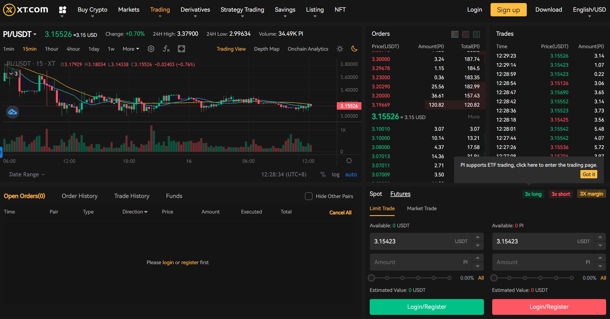
Task: Toggle auto scaling on the price axis
Action: tap(351, 174)
